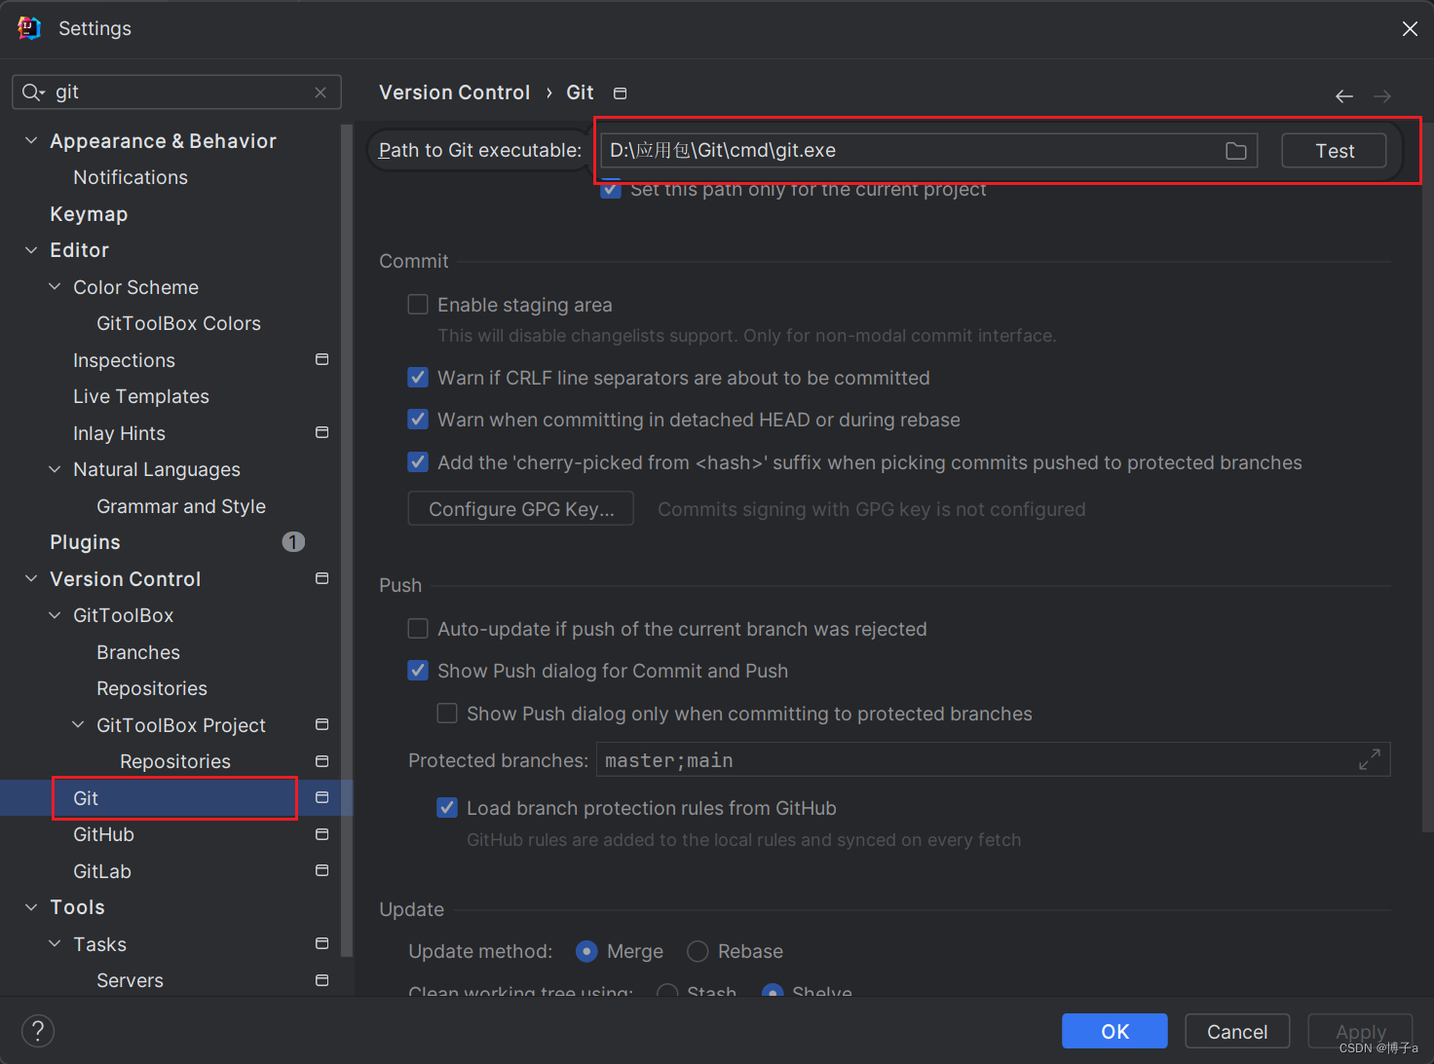Select the Merge update method

point(586,951)
